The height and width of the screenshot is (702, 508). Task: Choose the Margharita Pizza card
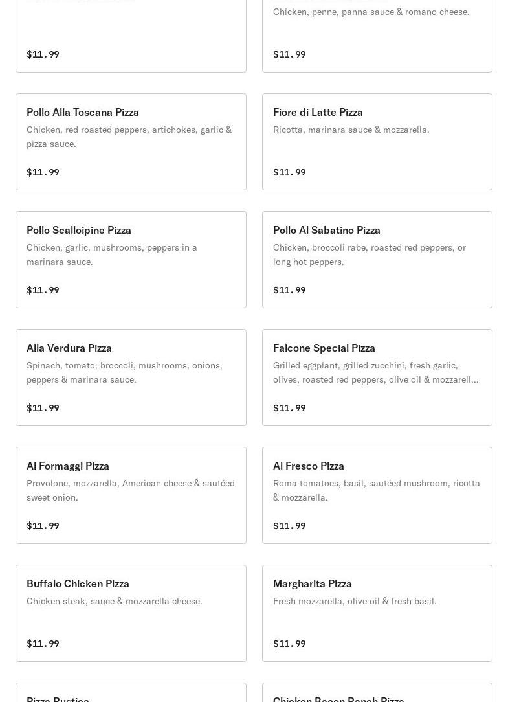(x=377, y=613)
